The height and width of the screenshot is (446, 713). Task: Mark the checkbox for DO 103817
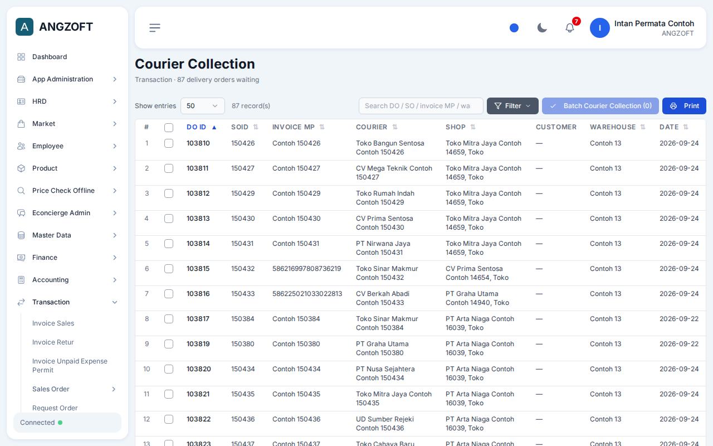click(169, 319)
